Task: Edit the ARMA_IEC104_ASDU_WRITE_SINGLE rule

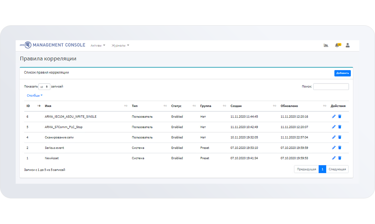Action: [334, 117]
